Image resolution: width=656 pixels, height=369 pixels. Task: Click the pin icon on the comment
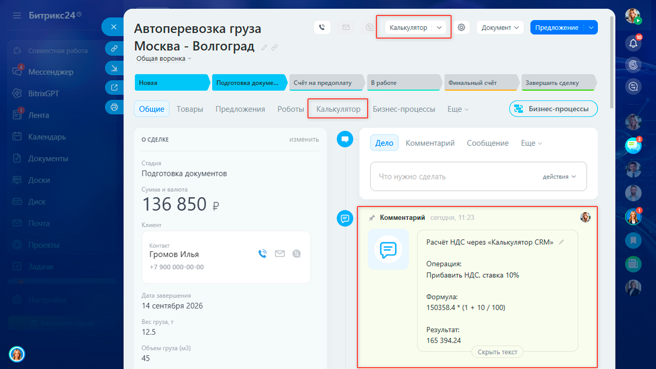tap(372, 218)
